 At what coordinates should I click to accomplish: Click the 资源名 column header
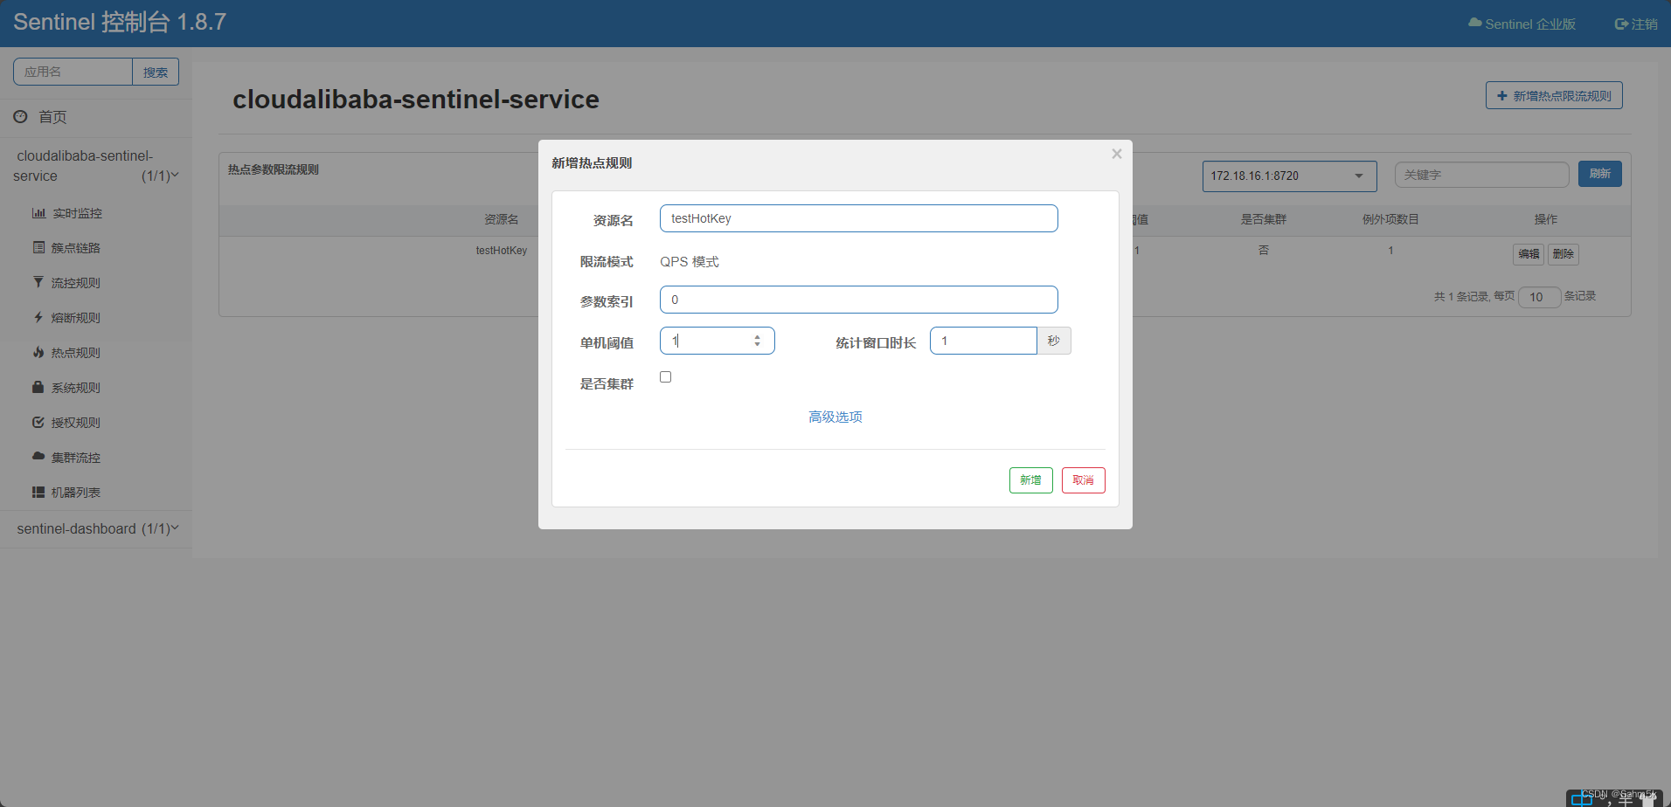[x=501, y=219]
